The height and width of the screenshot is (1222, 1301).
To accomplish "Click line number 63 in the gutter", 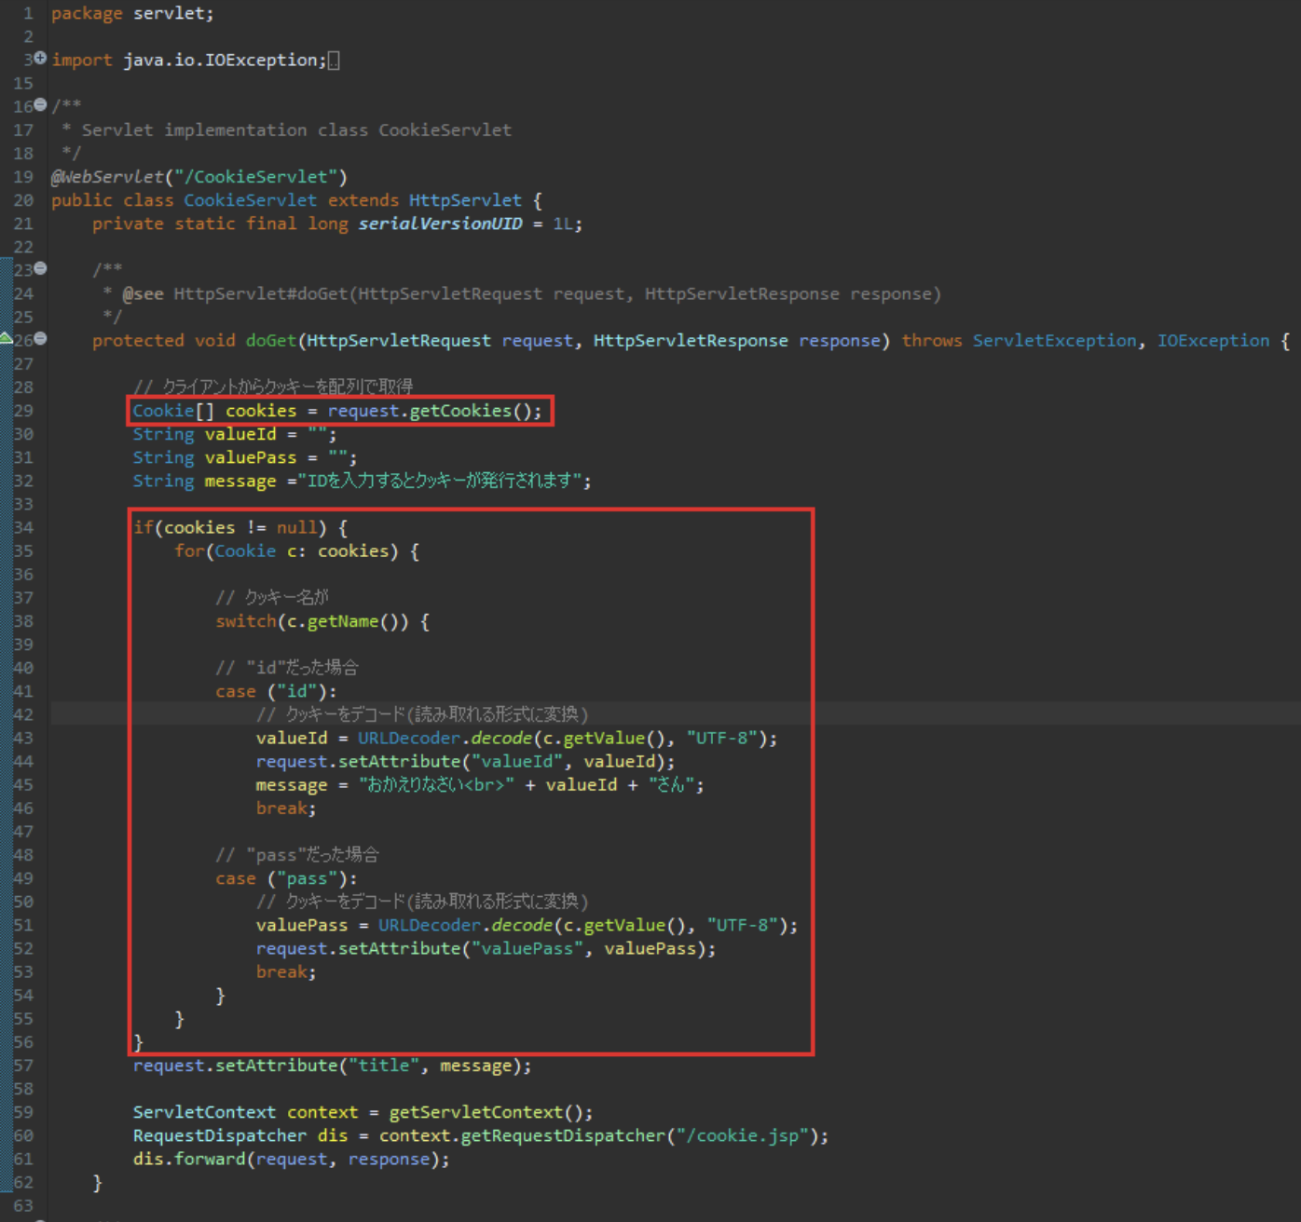I will coord(22,1206).
